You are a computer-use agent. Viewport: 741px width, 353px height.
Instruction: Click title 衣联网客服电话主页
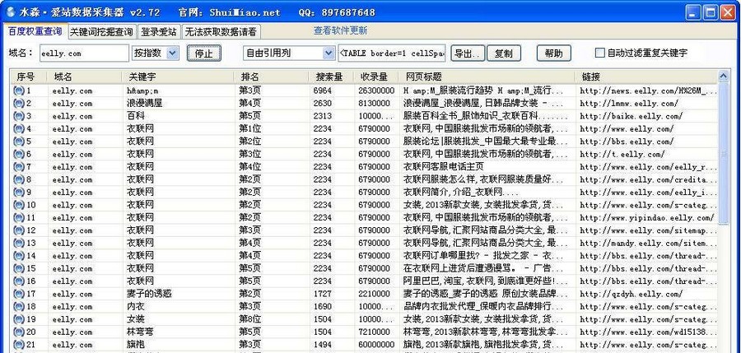[443, 167]
